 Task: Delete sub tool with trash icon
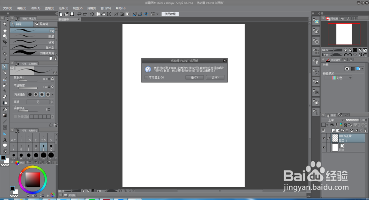[56, 58]
